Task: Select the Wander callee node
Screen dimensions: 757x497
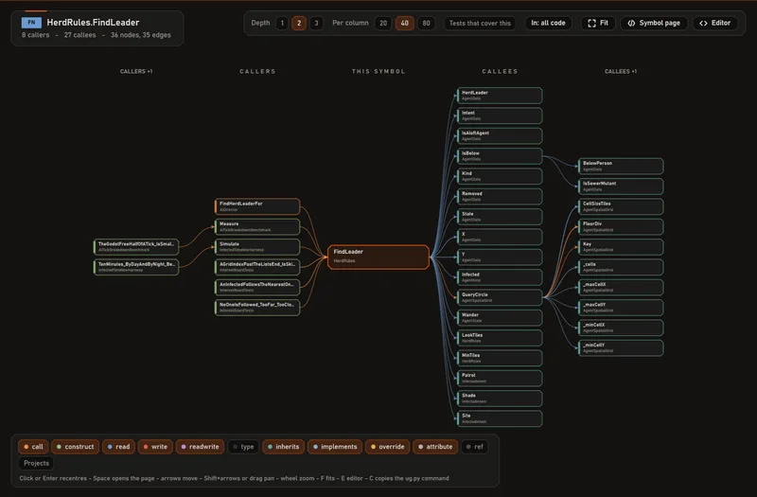Action: [500, 317]
